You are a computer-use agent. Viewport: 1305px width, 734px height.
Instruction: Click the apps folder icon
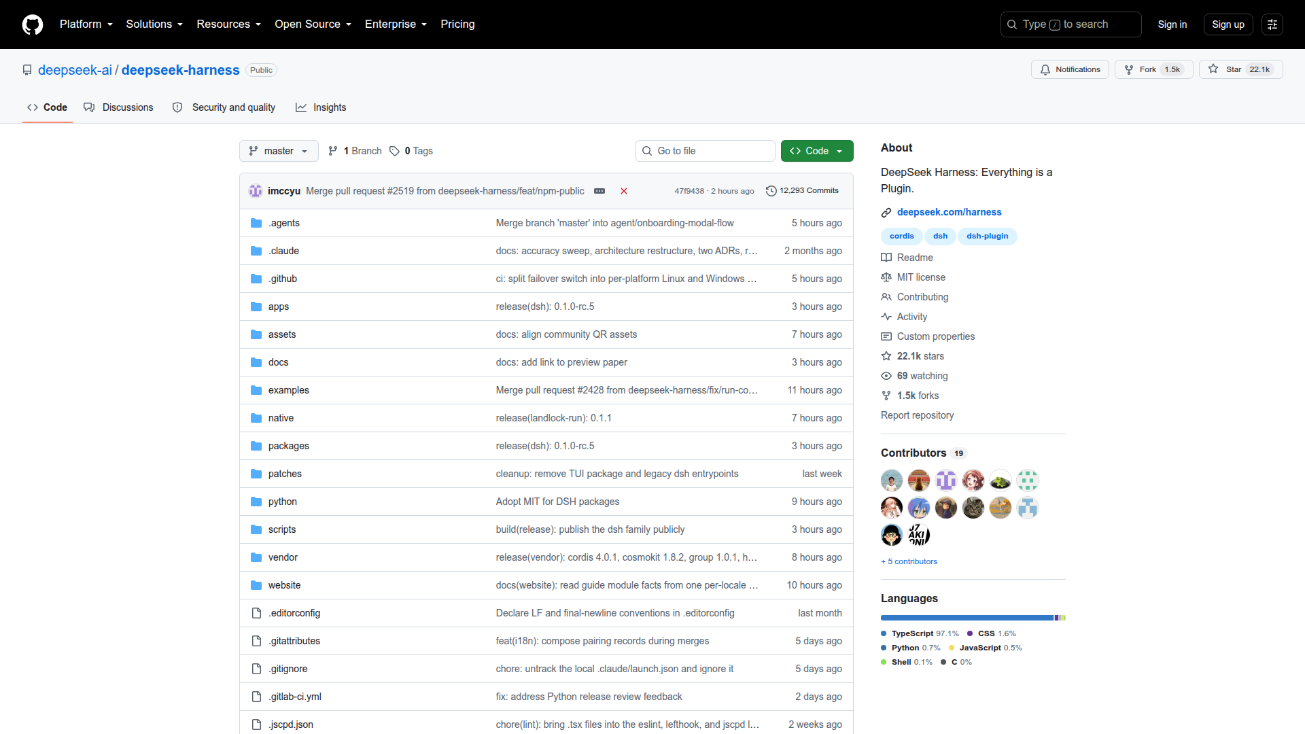(x=256, y=307)
